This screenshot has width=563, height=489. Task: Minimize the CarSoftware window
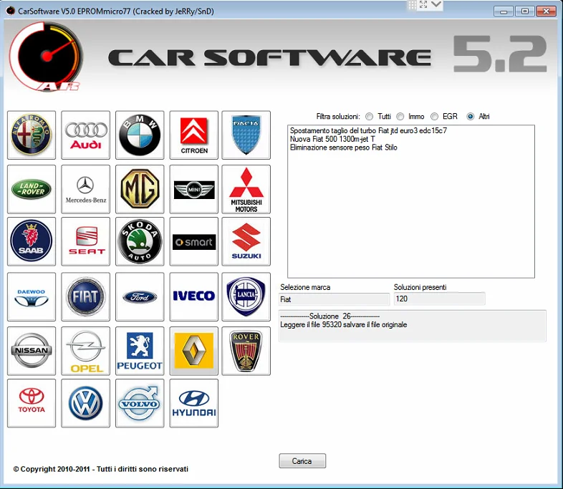click(x=504, y=11)
